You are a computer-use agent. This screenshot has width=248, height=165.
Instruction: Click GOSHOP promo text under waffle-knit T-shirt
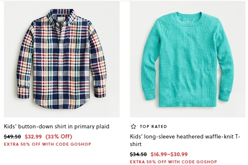tap(174, 162)
